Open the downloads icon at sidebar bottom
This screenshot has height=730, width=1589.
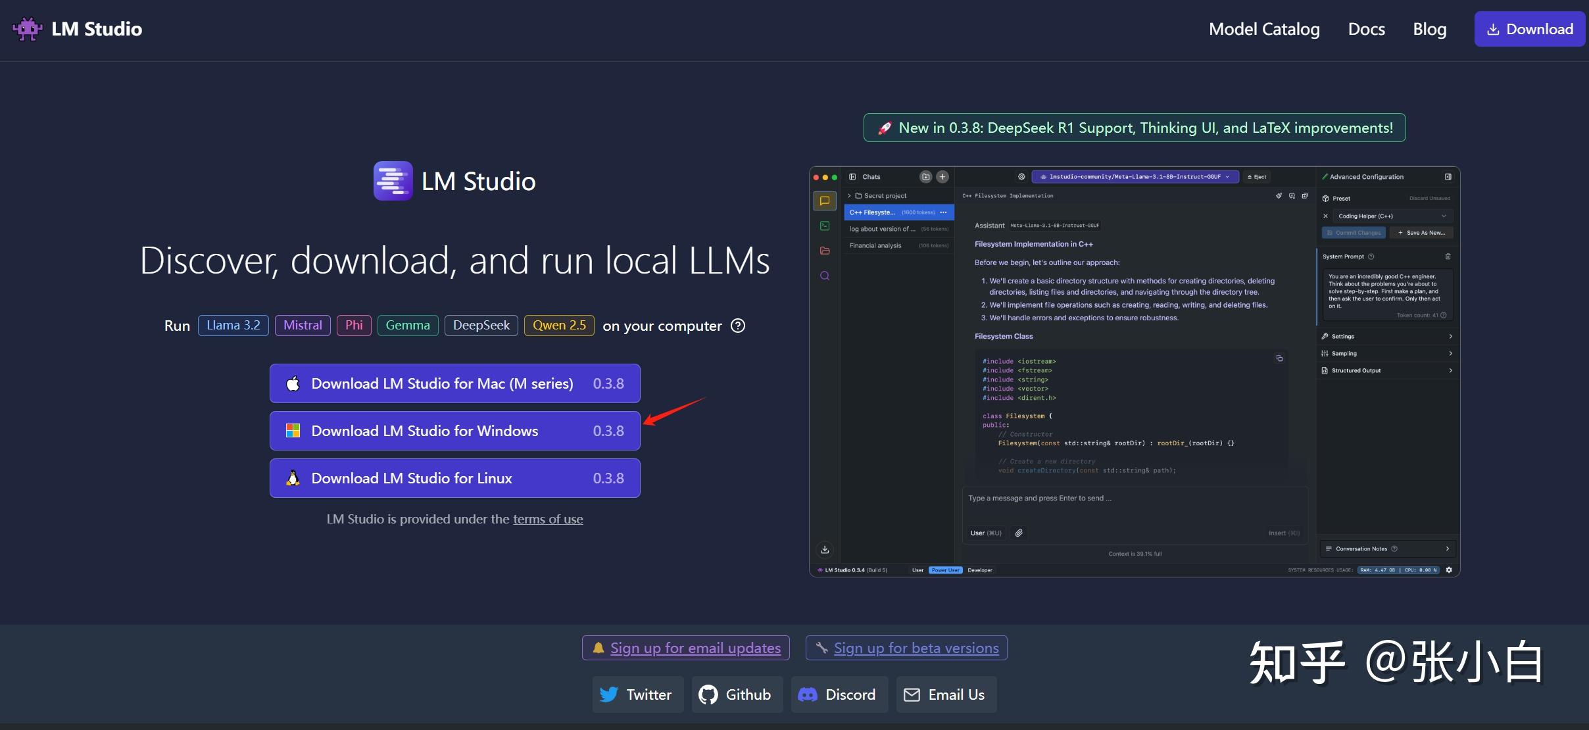825,549
